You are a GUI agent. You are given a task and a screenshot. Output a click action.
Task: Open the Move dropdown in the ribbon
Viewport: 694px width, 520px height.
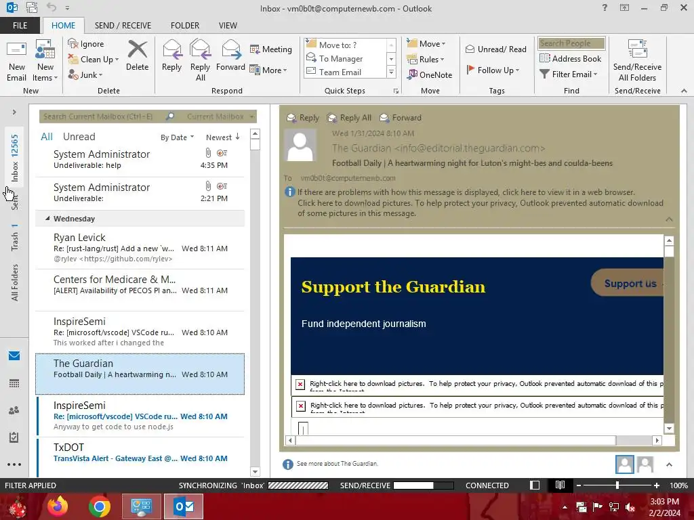pyautogui.click(x=426, y=44)
